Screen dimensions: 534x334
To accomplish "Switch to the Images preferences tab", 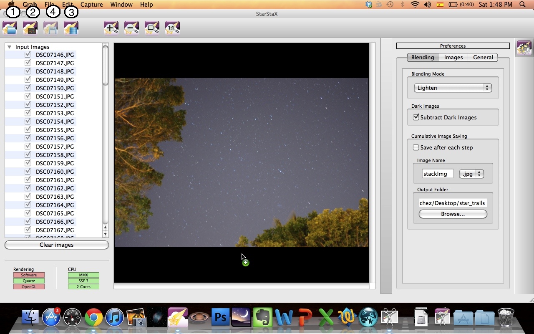I will coord(453,58).
